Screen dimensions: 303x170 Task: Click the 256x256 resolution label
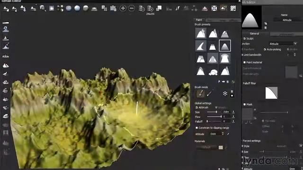tap(150, 14)
